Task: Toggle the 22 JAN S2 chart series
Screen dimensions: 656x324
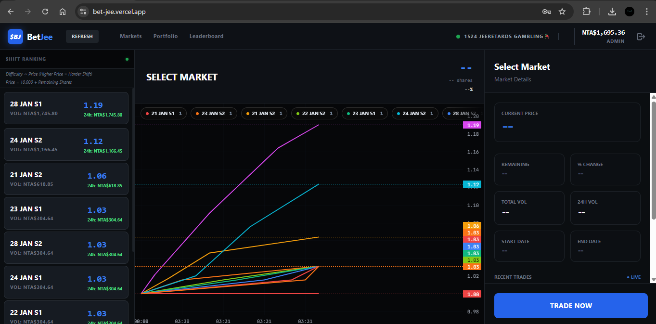Action: (313, 114)
